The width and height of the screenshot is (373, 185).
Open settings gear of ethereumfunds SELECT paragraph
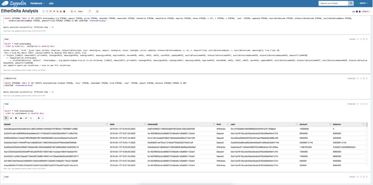pos(367,104)
